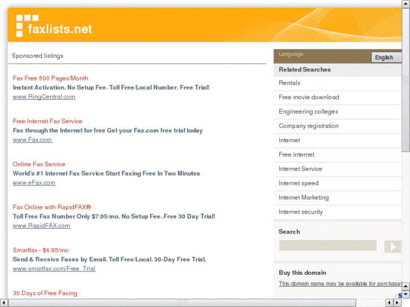Open the Online Fax Service listing
This screenshot has height=307, width=410.
tap(39, 164)
